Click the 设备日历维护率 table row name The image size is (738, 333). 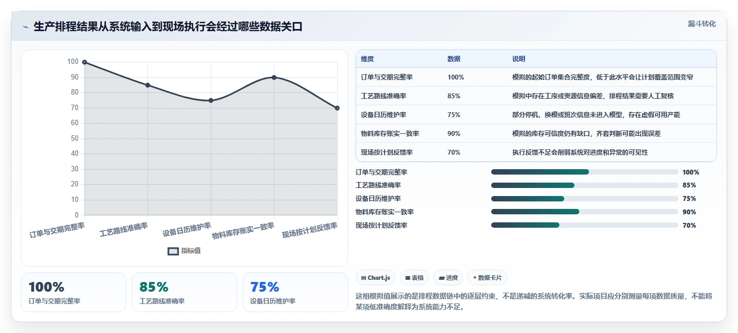point(384,115)
